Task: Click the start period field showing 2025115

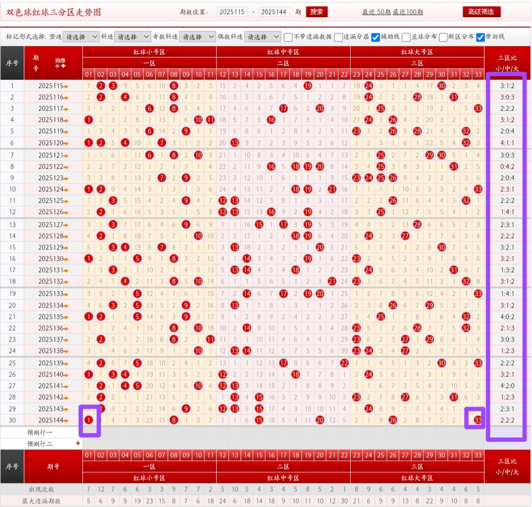Action: [233, 12]
